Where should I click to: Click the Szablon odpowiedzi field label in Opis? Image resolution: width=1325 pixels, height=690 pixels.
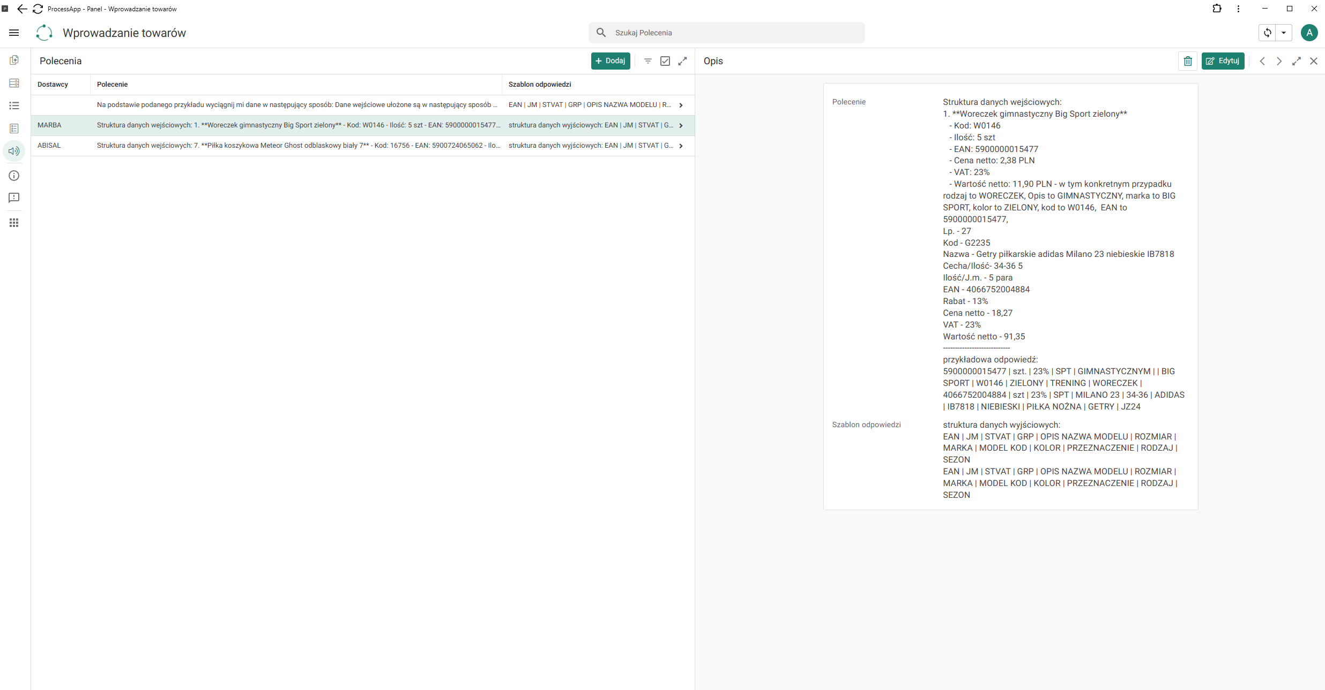pyautogui.click(x=866, y=424)
